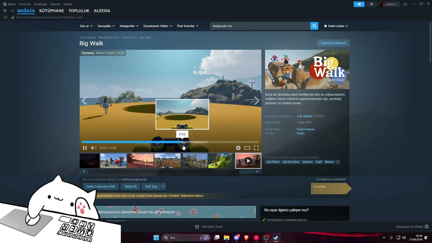
Task: Reload the store page
Action: click(x=5, y=17)
